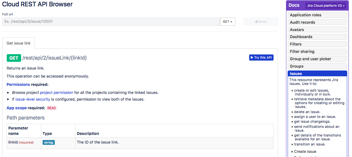352x157 pixels.
Task: Click the Send button with paper plane icon
Action: 260,22
